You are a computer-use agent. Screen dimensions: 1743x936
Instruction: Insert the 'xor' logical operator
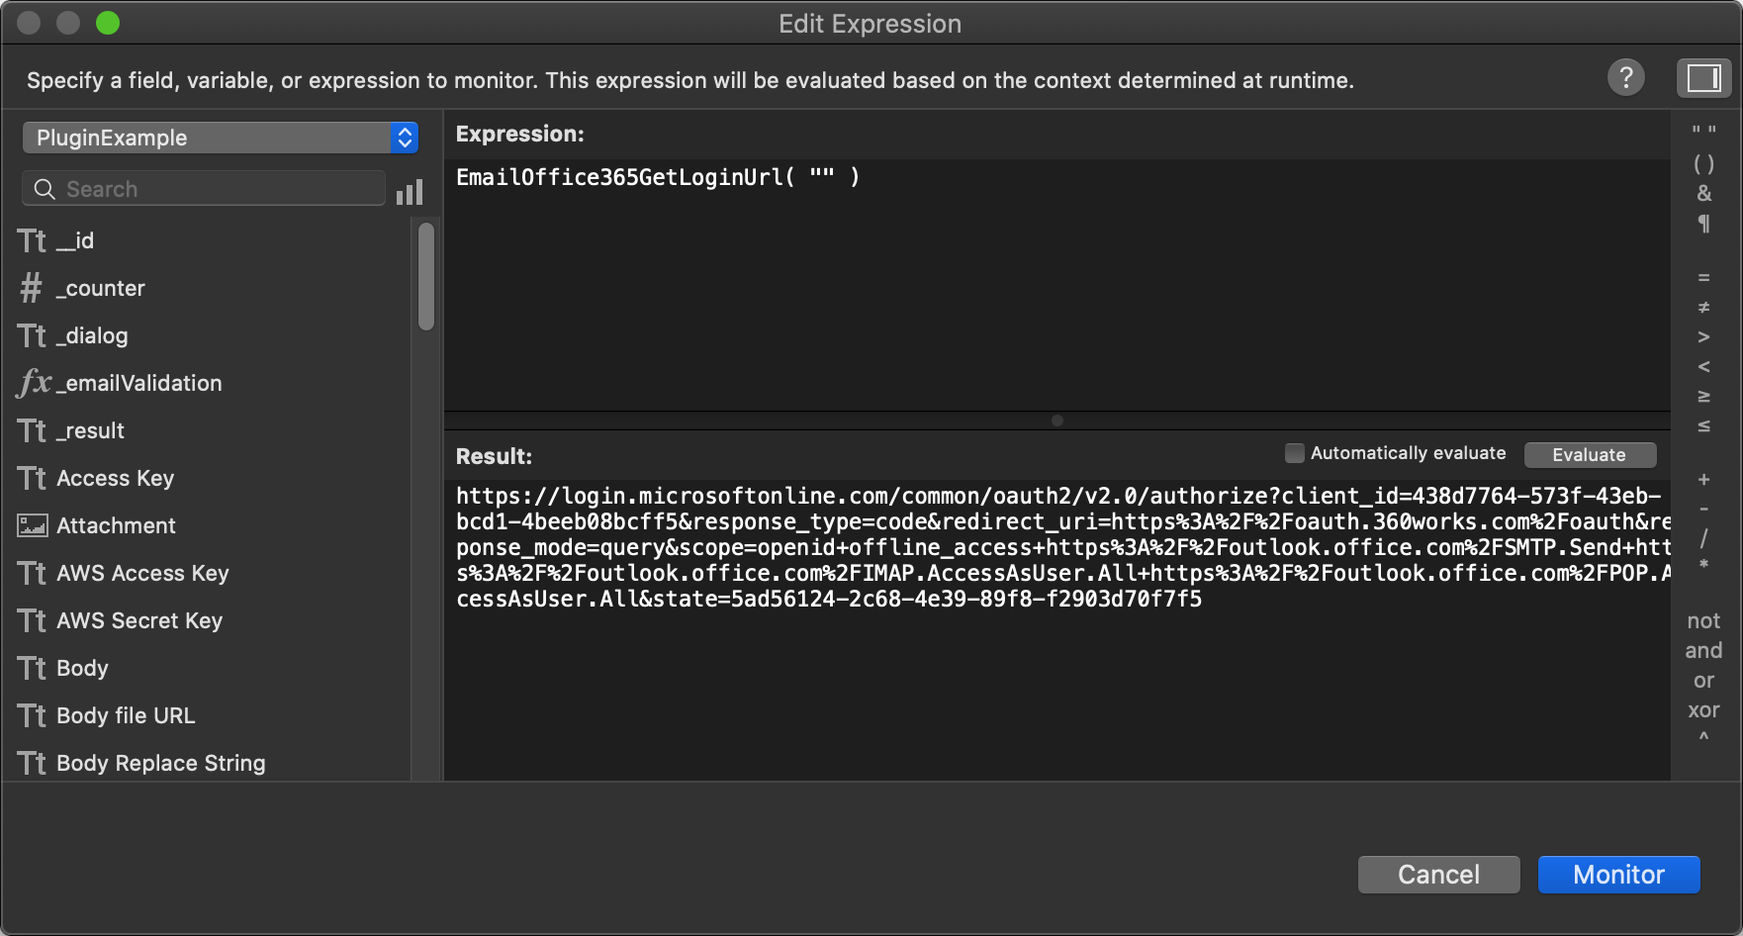(1703, 710)
